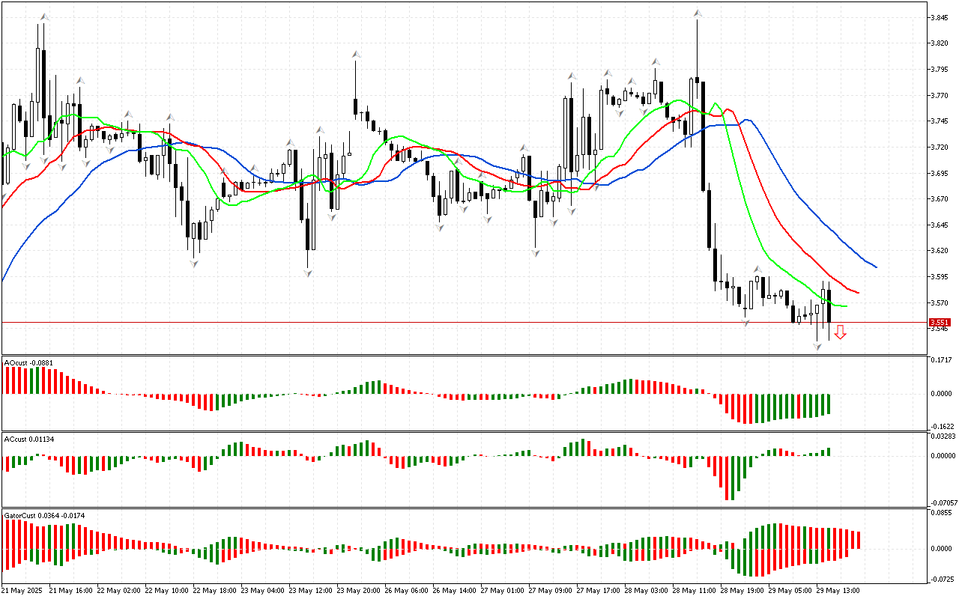Click the 3.845 price scale value
959x599 pixels.
(940, 17)
